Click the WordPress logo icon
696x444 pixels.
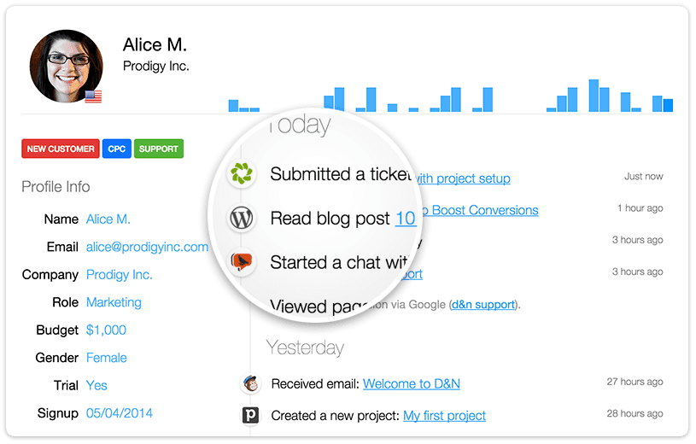[x=242, y=218]
